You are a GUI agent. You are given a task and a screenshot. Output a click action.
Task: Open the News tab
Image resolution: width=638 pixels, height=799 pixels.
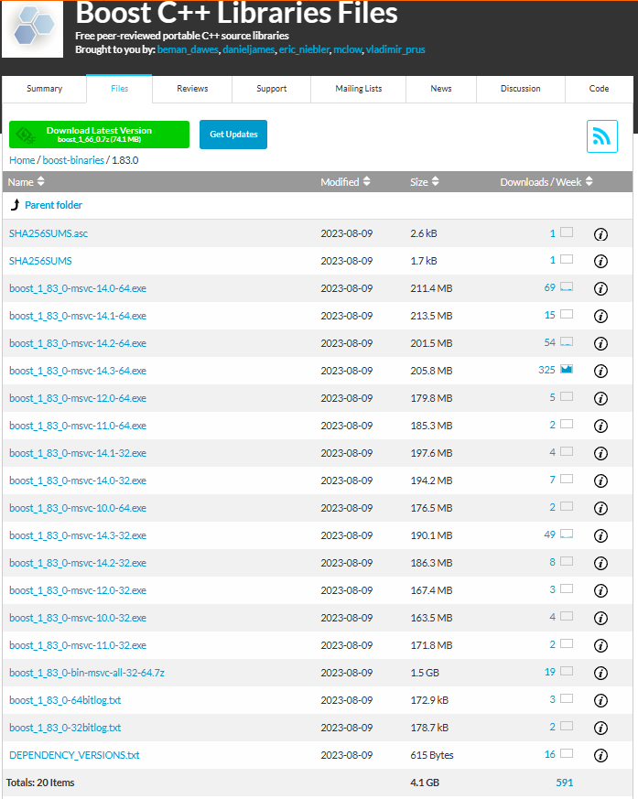441,89
